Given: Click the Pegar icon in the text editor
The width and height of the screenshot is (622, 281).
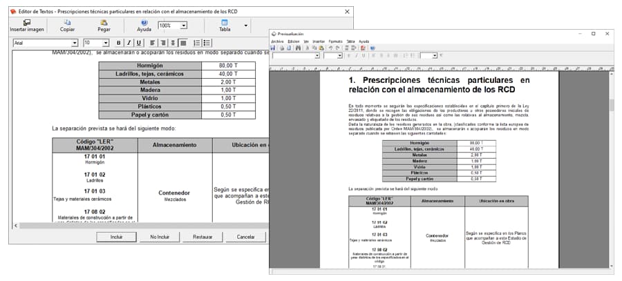Looking at the screenshot, I should (x=104, y=23).
